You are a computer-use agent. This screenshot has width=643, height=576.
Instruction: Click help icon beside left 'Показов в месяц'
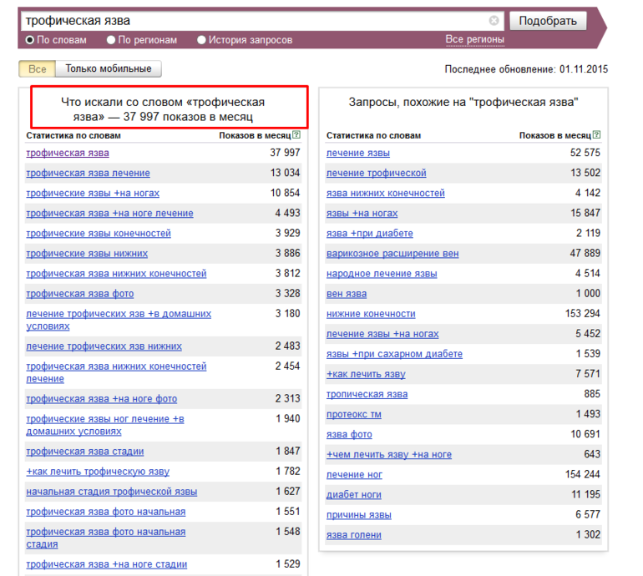pyautogui.click(x=296, y=135)
